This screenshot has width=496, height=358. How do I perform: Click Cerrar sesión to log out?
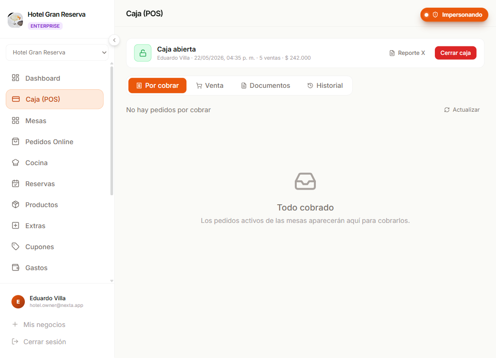39,342
